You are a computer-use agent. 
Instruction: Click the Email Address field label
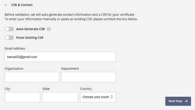[15, 48]
